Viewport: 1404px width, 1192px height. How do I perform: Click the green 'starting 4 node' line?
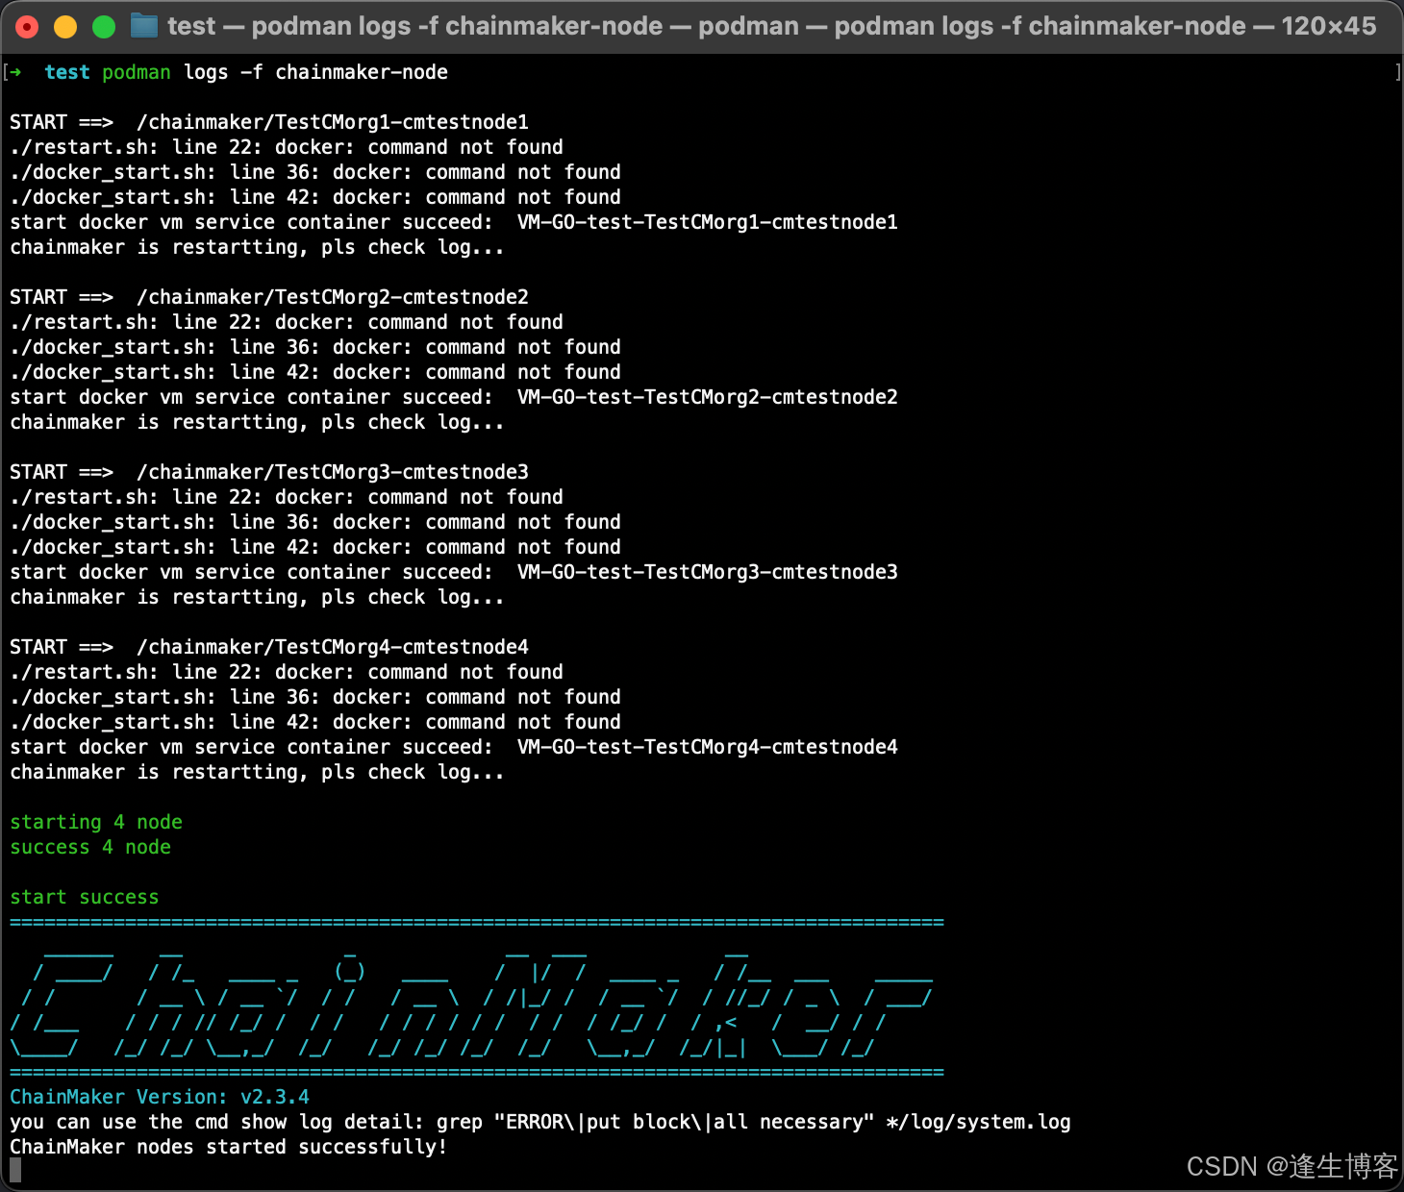point(96,822)
